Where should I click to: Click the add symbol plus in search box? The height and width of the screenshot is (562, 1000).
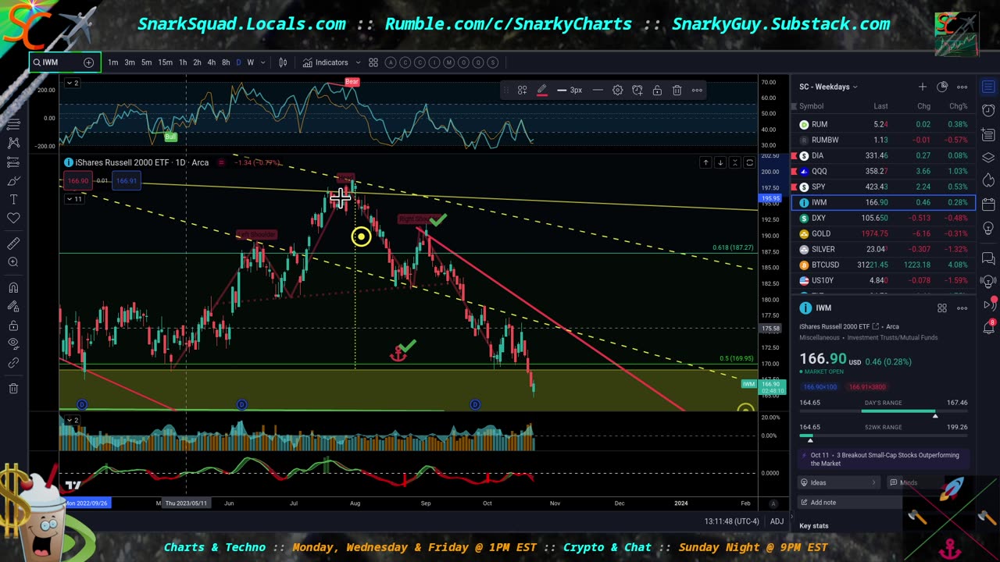pos(88,62)
